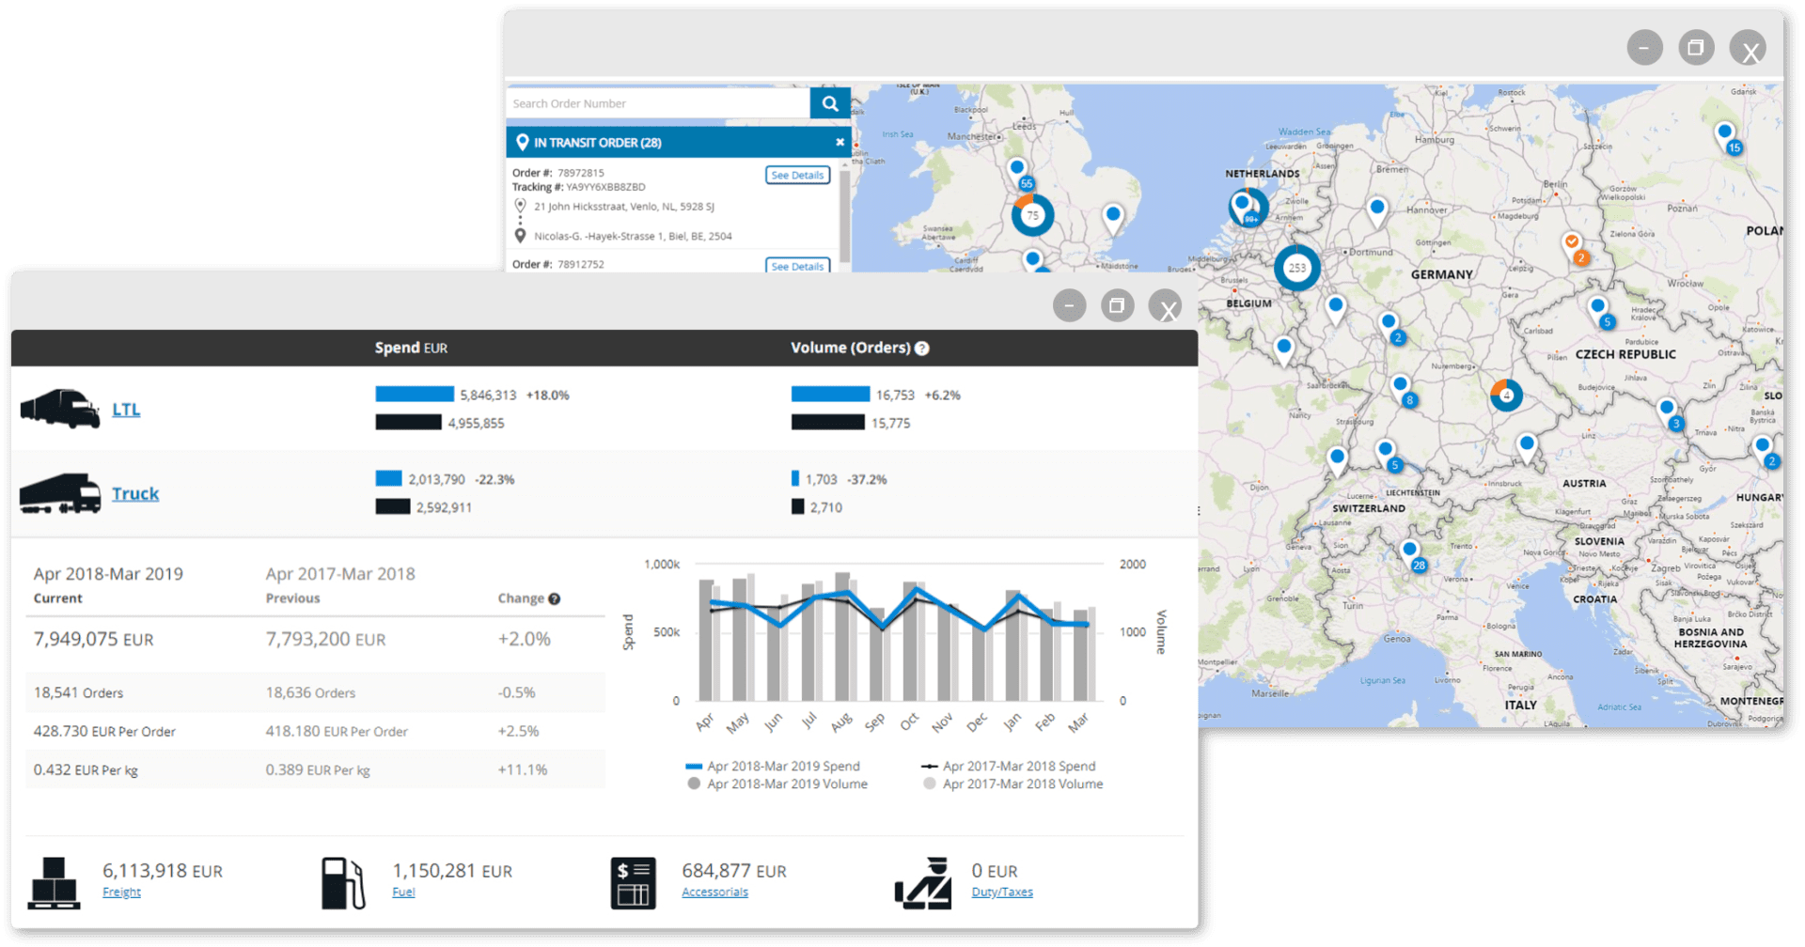Click the Fuel pump icon
This screenshot has height=947, width=1805.
click(x=343, y=882)
